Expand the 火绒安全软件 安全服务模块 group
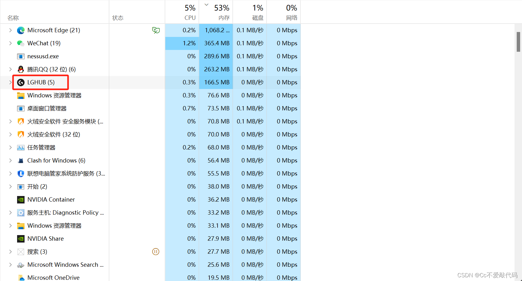The height and width of the screenshot is (281, 522). [x=10, y=122]
